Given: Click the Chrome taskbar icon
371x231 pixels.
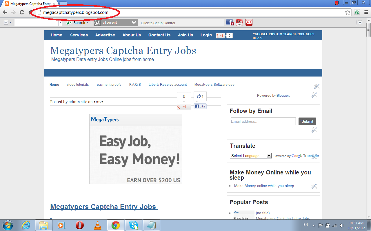Looking at the screenshot, I should (116, 225).
